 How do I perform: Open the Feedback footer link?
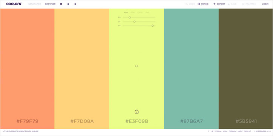[x=232, y=131]
